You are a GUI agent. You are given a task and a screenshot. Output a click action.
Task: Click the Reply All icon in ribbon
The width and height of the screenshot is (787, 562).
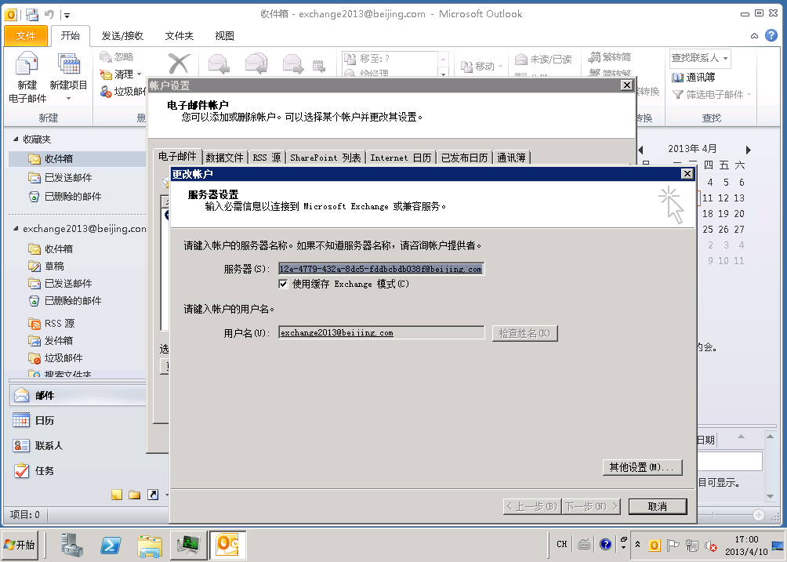256,63
